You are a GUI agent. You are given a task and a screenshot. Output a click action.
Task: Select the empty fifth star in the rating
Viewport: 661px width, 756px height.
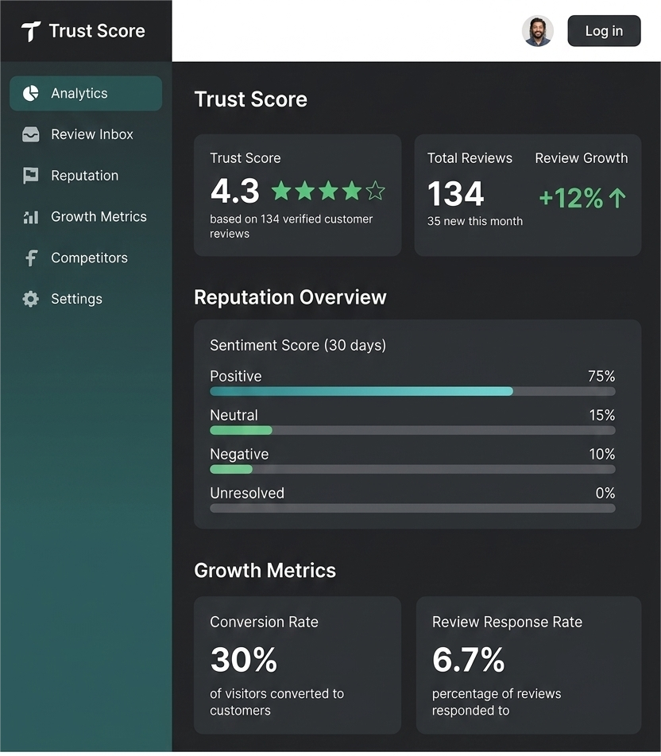pyautogui.click(x=376, y=191)
